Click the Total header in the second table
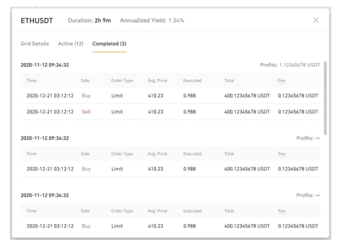The height and width of the screenshot is (245, 340). pyautogui.click(x=229, y=154)
